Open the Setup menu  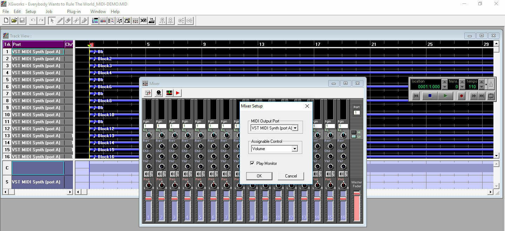click(31, 12)
